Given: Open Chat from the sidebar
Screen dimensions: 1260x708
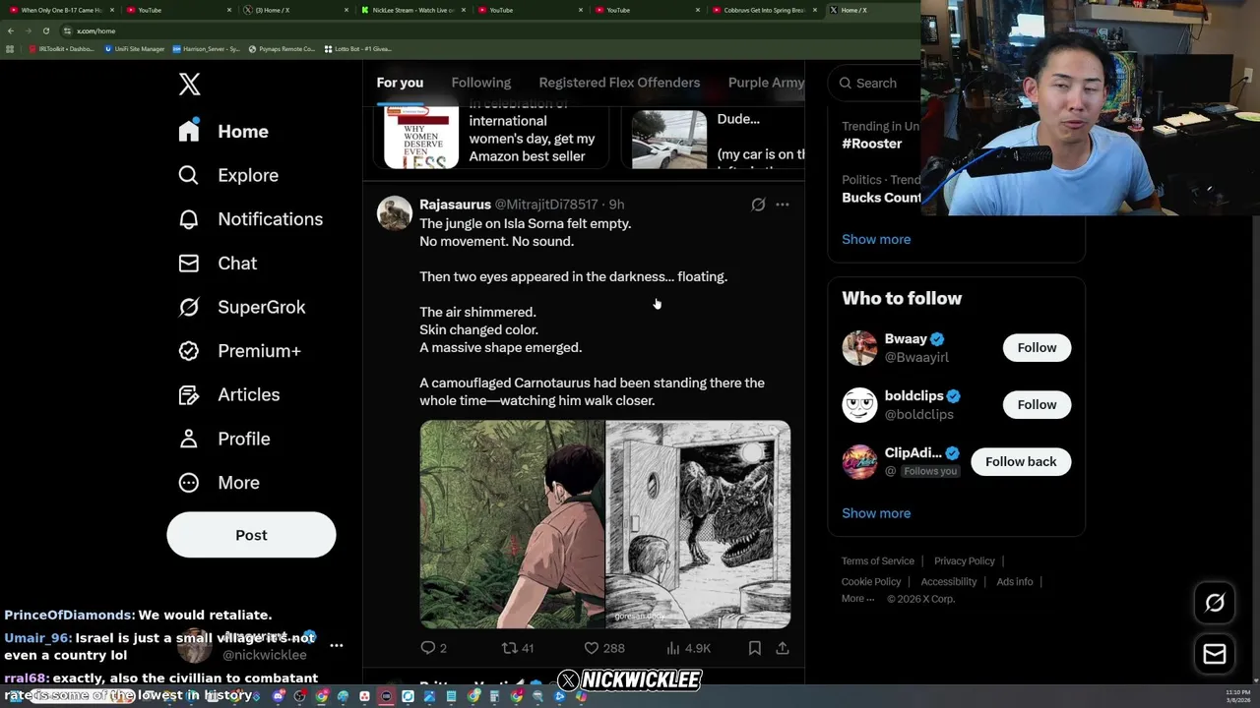Looking at the screenshot, I should 218,264.
